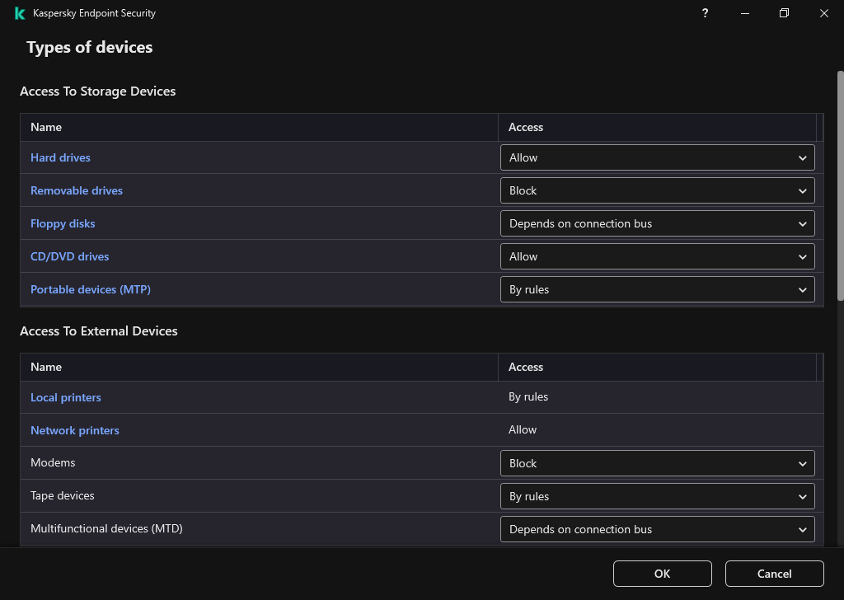
Task: Click the Network printers link
Action: tap(75, 430)
